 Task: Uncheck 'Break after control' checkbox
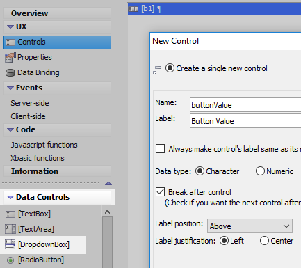[x=160, y=192]
